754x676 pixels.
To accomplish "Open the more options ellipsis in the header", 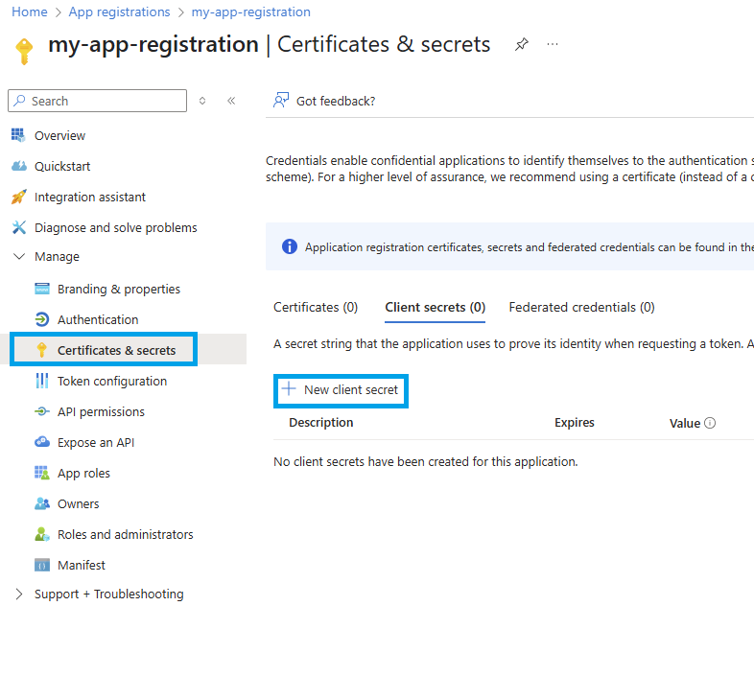I will click(553, 44).
